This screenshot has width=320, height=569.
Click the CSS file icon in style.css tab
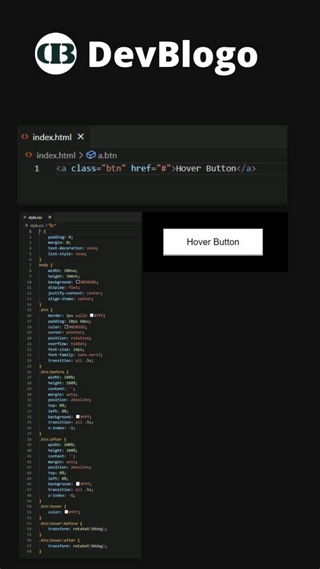coord(25,218)
